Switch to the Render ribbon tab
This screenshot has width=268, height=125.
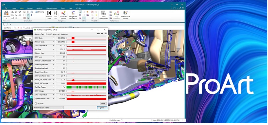click(30, 8)
